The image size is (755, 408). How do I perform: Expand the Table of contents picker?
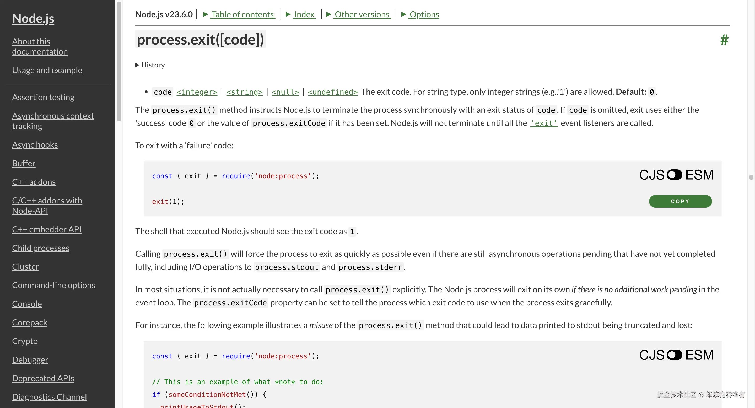242,14
